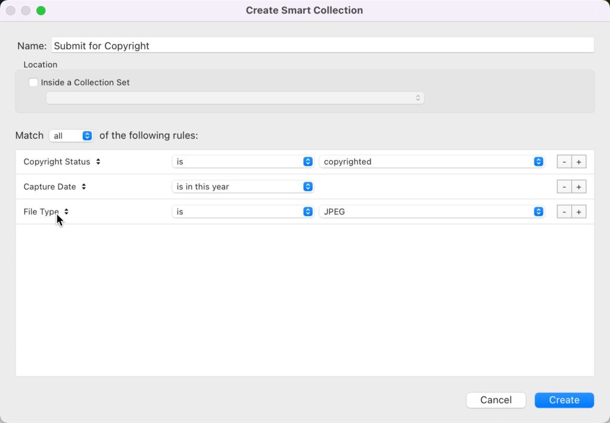The height and width of the screenshot is (423, 610).
Task: Open the disabled Collection Set location dropdown
Action: coord(235,98)
